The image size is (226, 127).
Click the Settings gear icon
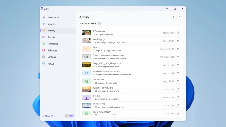point(44,57)
